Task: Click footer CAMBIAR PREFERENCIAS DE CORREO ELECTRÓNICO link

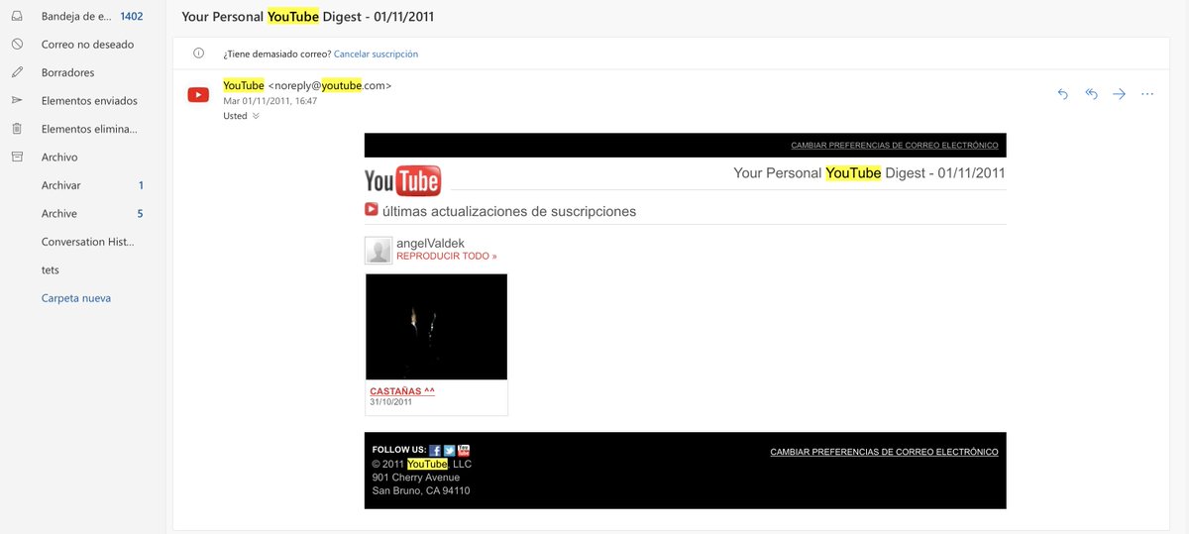Action: pos(884,452)
